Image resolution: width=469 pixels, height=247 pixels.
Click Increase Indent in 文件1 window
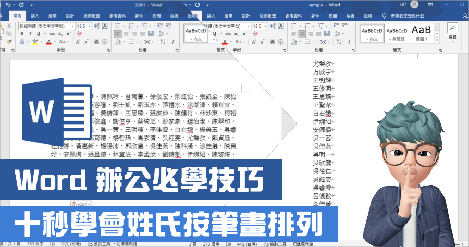pyautogui.click(x=168, y=26)
